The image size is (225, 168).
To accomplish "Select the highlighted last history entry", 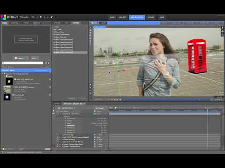I will (x=70, y=52).
